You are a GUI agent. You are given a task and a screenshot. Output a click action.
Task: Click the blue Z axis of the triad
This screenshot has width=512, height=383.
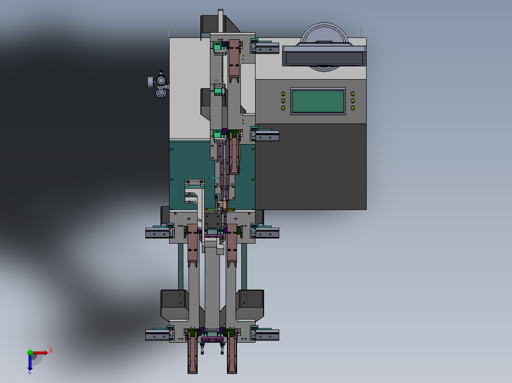tap(30, 363)
